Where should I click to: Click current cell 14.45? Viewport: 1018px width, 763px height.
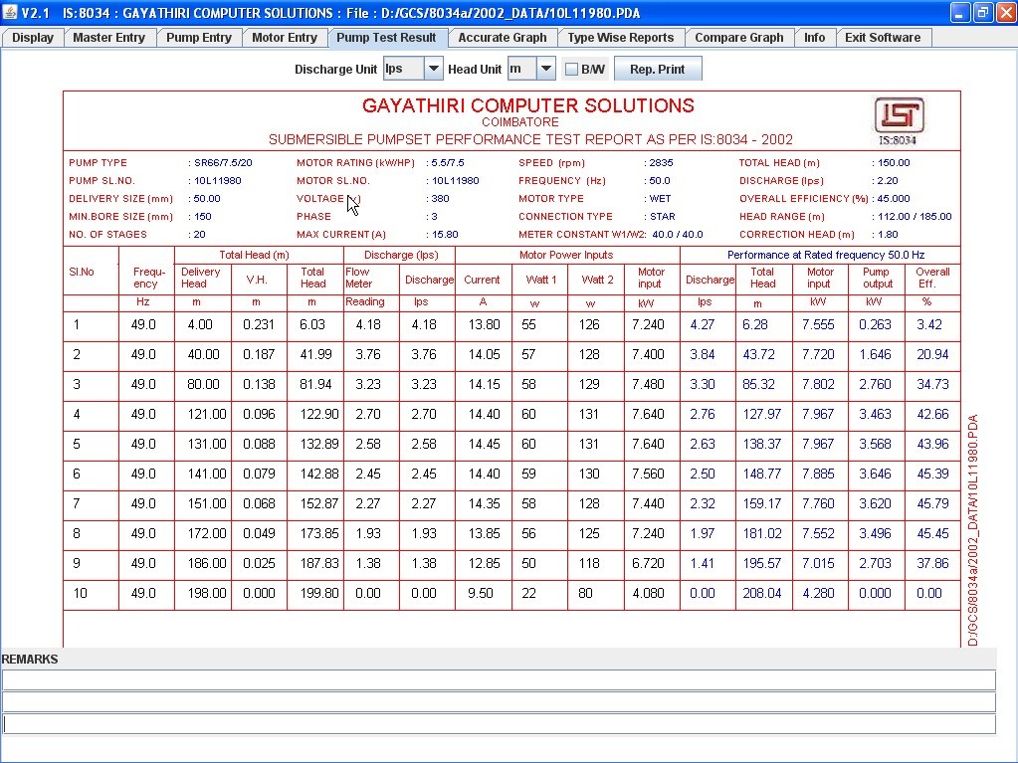[x=485, y=444]
